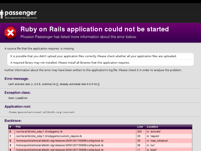Click the in `boot!' location cell
Image resolution: width=201 pixels, height=151 pixels.
169,149
